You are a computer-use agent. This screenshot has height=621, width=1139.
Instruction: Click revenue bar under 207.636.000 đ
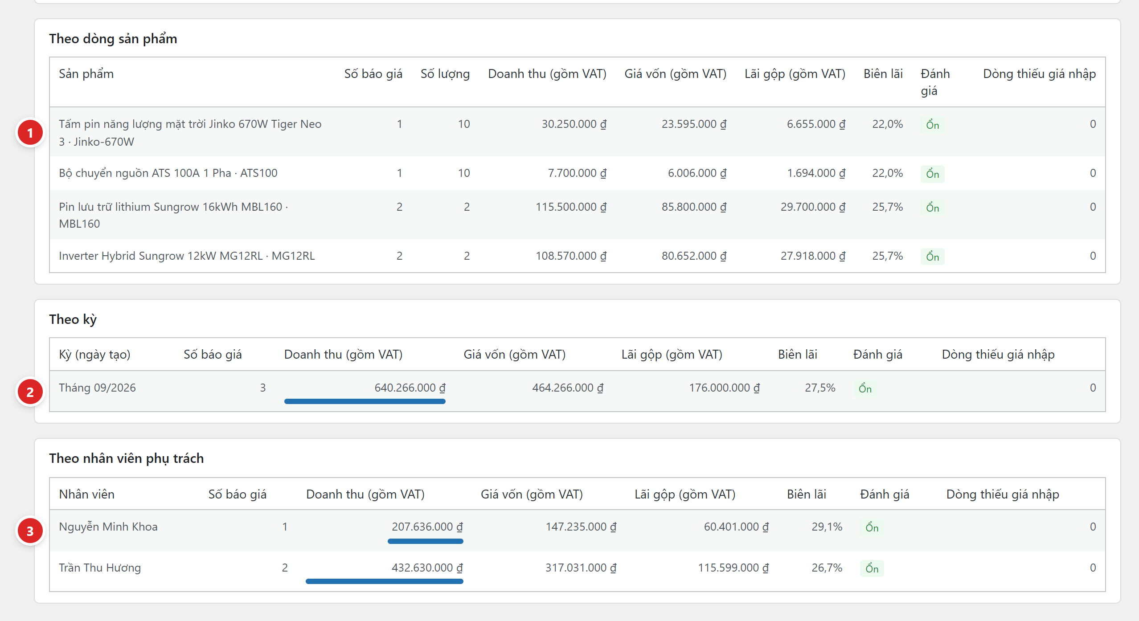[x=425, y=541]
